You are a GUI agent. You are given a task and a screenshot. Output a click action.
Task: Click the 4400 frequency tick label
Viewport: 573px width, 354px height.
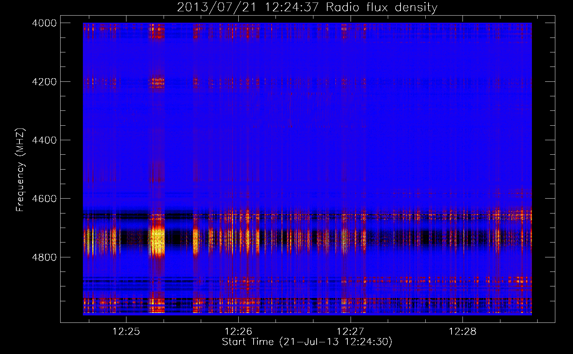coord(44,140)
